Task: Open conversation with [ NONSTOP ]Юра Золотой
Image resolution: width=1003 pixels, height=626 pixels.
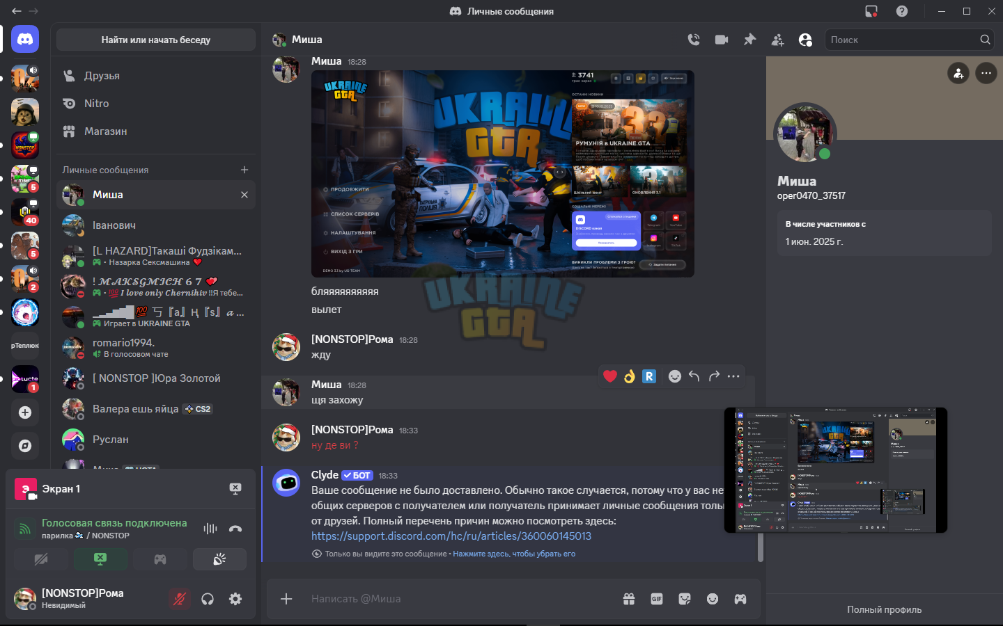Action: point(156,378)
